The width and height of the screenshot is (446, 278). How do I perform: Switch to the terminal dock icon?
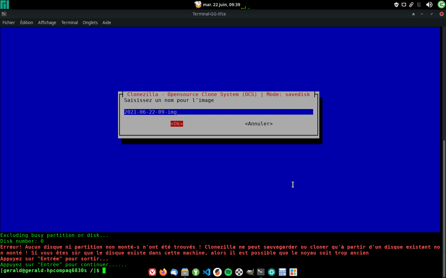(261, 272)
